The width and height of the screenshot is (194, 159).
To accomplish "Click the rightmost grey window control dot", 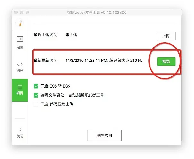I will pos(27,12).
